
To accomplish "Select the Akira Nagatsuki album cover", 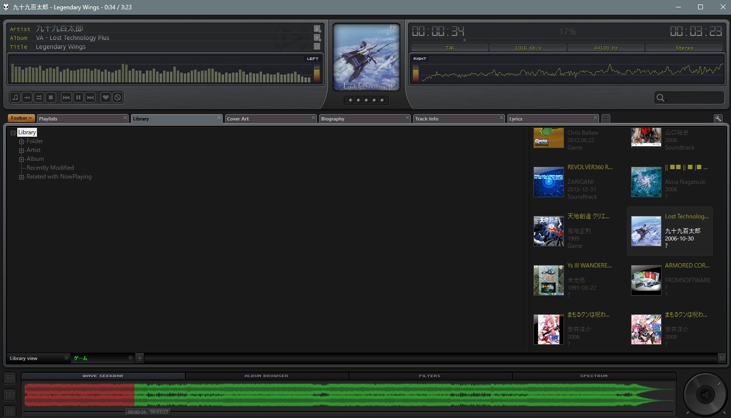I will (x=646, y=182).
